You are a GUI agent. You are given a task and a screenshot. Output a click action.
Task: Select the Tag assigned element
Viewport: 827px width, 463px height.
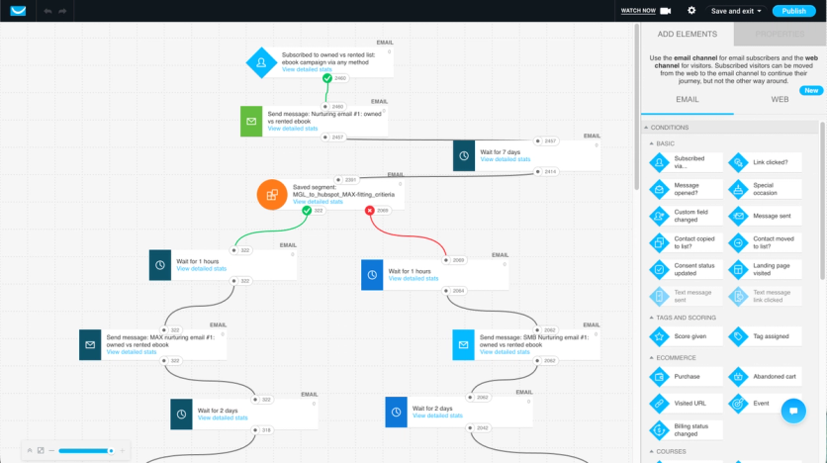pos(765,336)
